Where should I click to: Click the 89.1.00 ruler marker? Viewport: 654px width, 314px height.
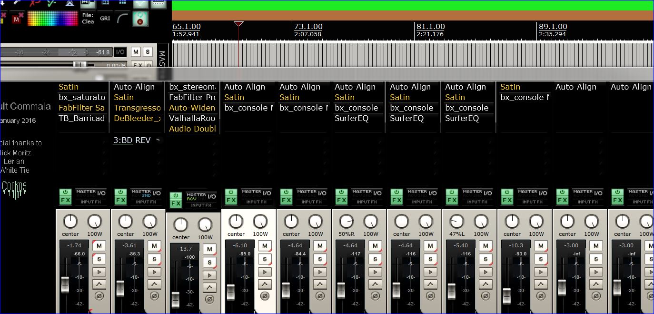[553, 27]
